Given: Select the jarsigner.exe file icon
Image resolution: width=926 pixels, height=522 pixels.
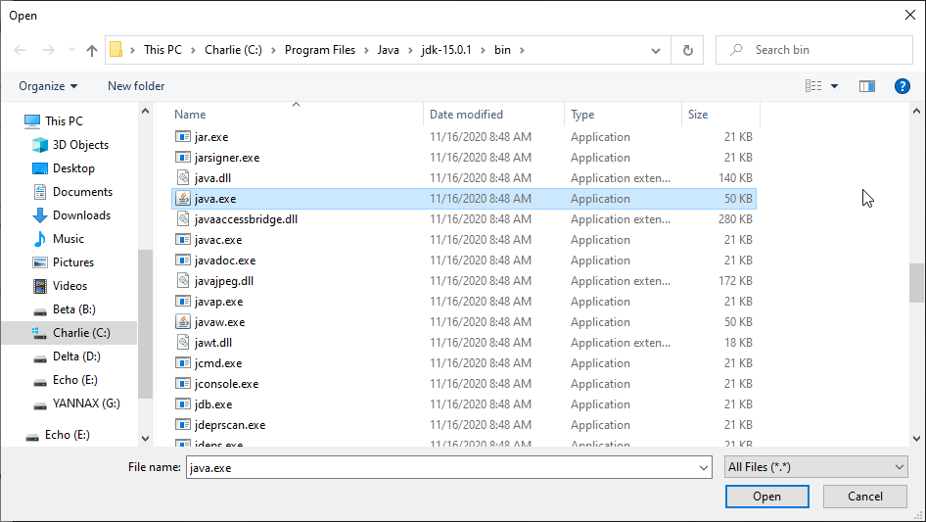Looking at the screenshot, I should tap(183, 158).
